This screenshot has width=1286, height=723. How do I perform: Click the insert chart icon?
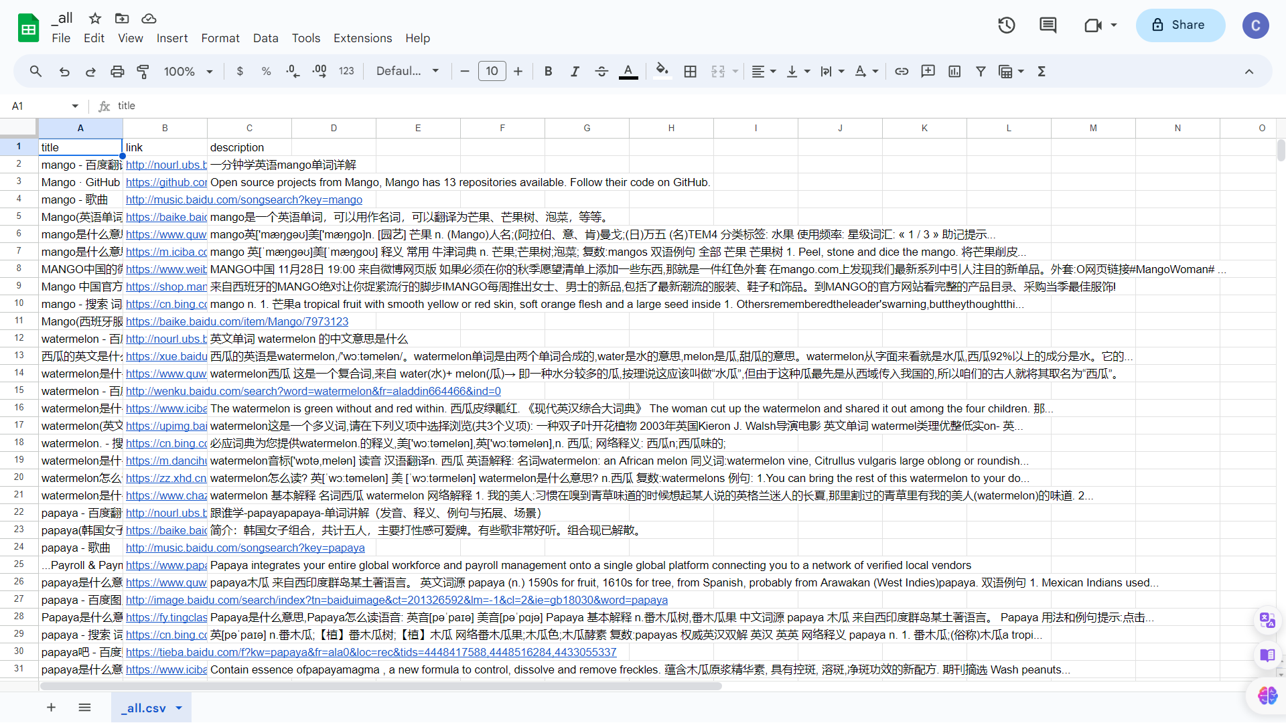pos(954,72)
